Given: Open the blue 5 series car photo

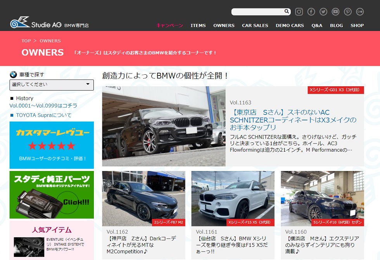Looking at the screenshot, I should coord(322,198).
